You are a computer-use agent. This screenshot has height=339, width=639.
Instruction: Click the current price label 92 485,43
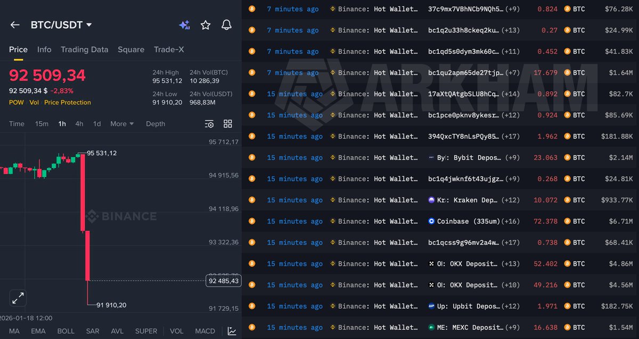pos(224,281)
